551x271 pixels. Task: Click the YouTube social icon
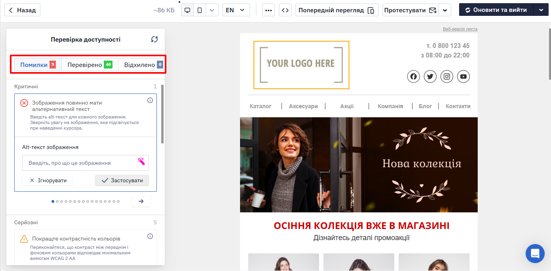tap(463, 76)
